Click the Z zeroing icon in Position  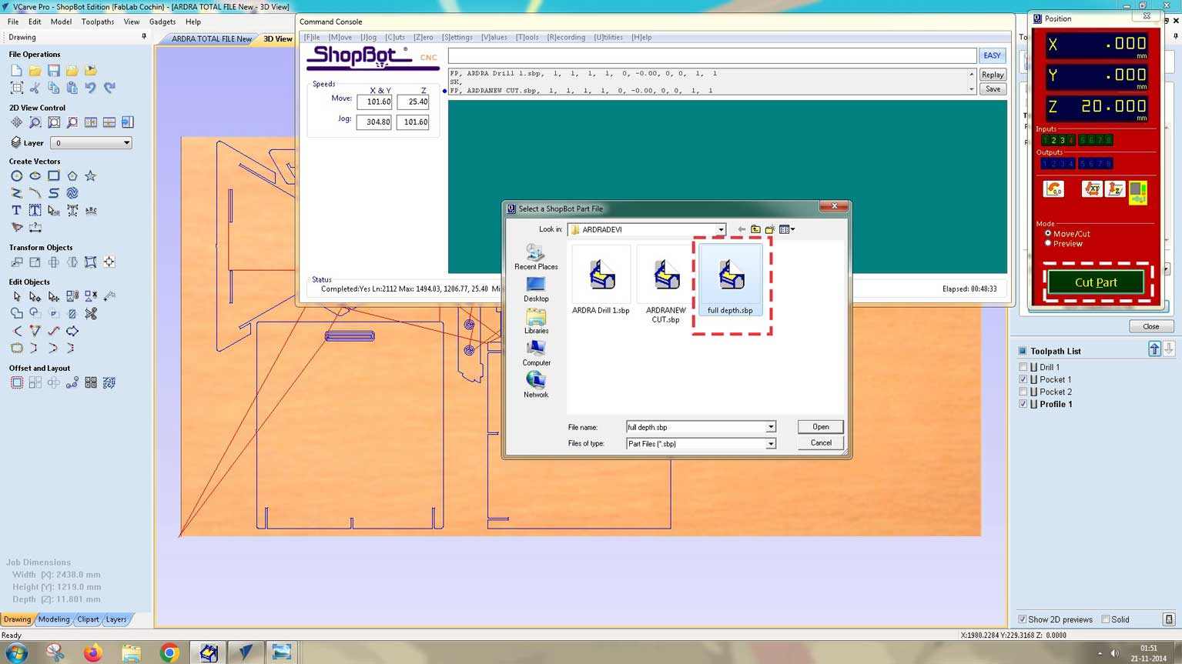point(1115,189)
